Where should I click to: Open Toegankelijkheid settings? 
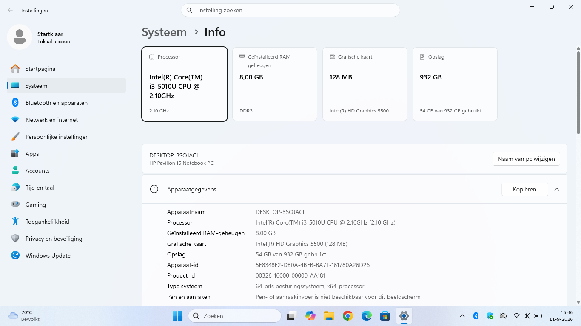click(x=66, y=222)
